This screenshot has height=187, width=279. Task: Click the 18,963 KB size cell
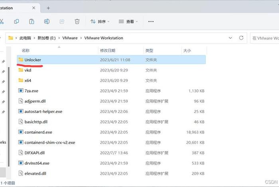pyautogui.click(x=195, y=132)
